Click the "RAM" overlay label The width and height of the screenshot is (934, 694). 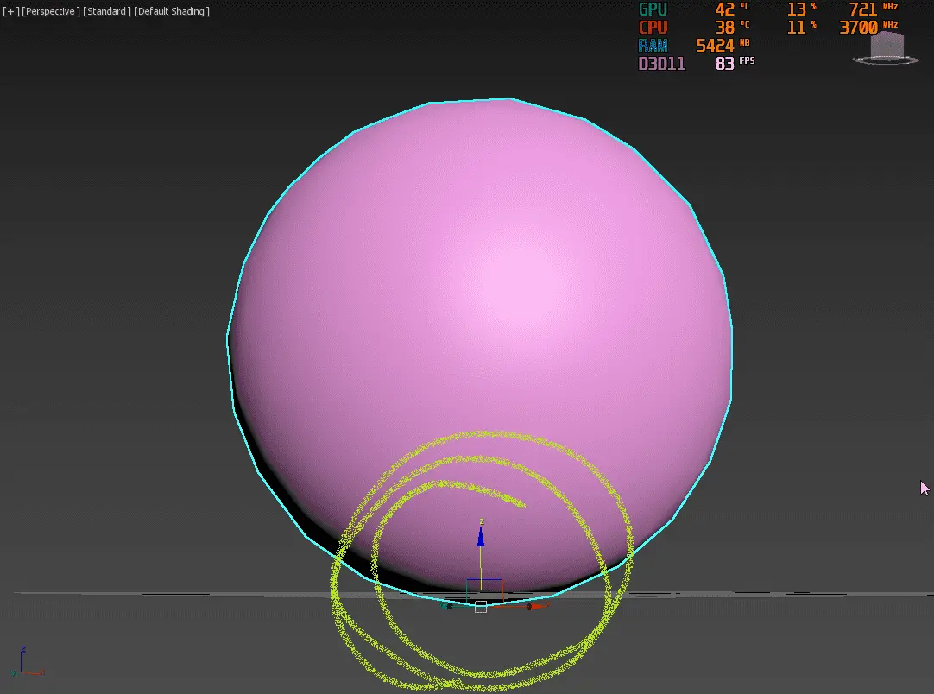click(653, 45)
